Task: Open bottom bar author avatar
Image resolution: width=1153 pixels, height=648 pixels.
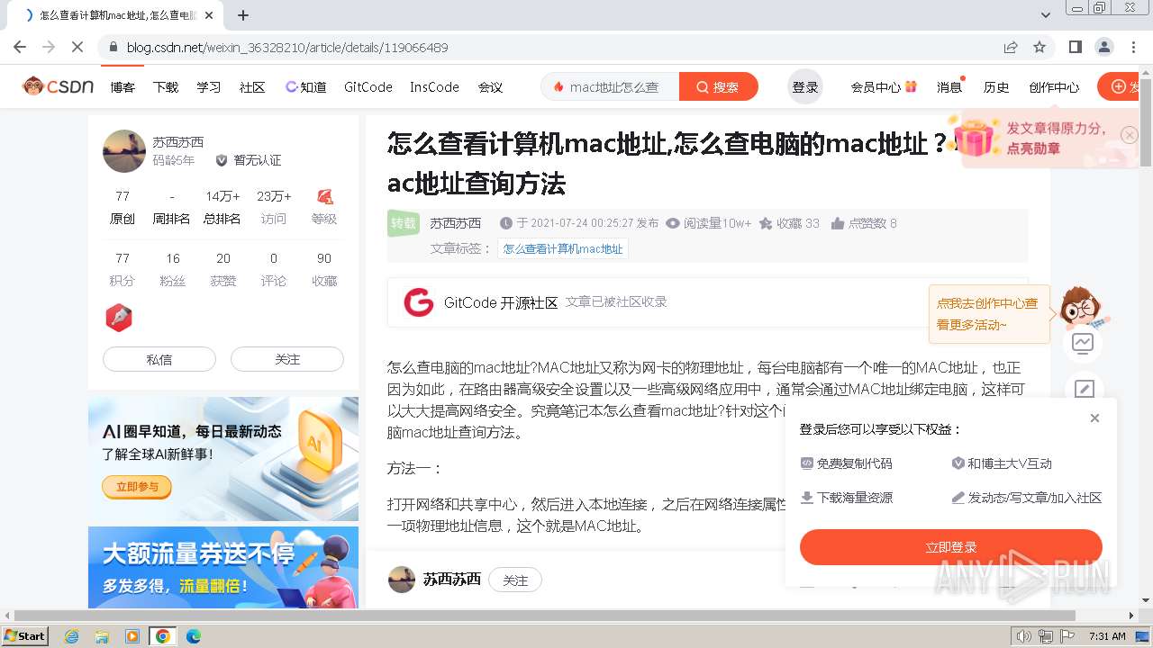Action: [402, 580]
